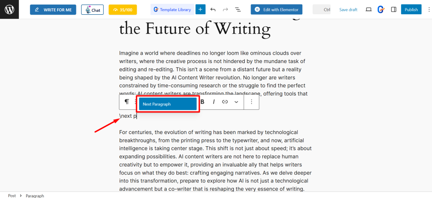Toggle italic formatting on the paragraph
Image resolution: width=432 pixels, height=198 pixels.
click(x=213, y=102)
